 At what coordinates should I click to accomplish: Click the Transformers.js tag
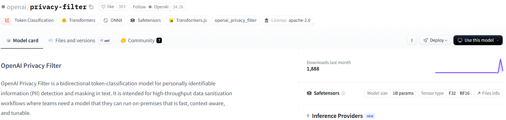tap(188, 20)
